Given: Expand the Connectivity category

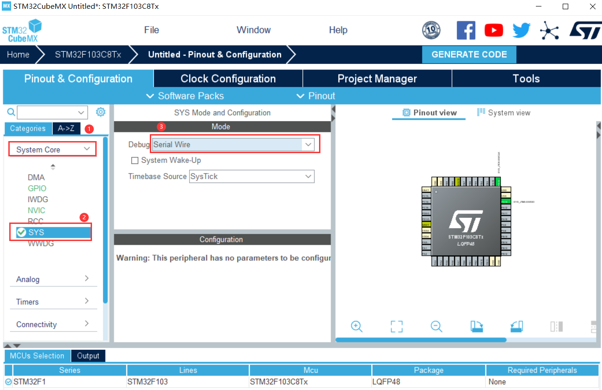Looking at the screenshot, I should pos(53,324).
